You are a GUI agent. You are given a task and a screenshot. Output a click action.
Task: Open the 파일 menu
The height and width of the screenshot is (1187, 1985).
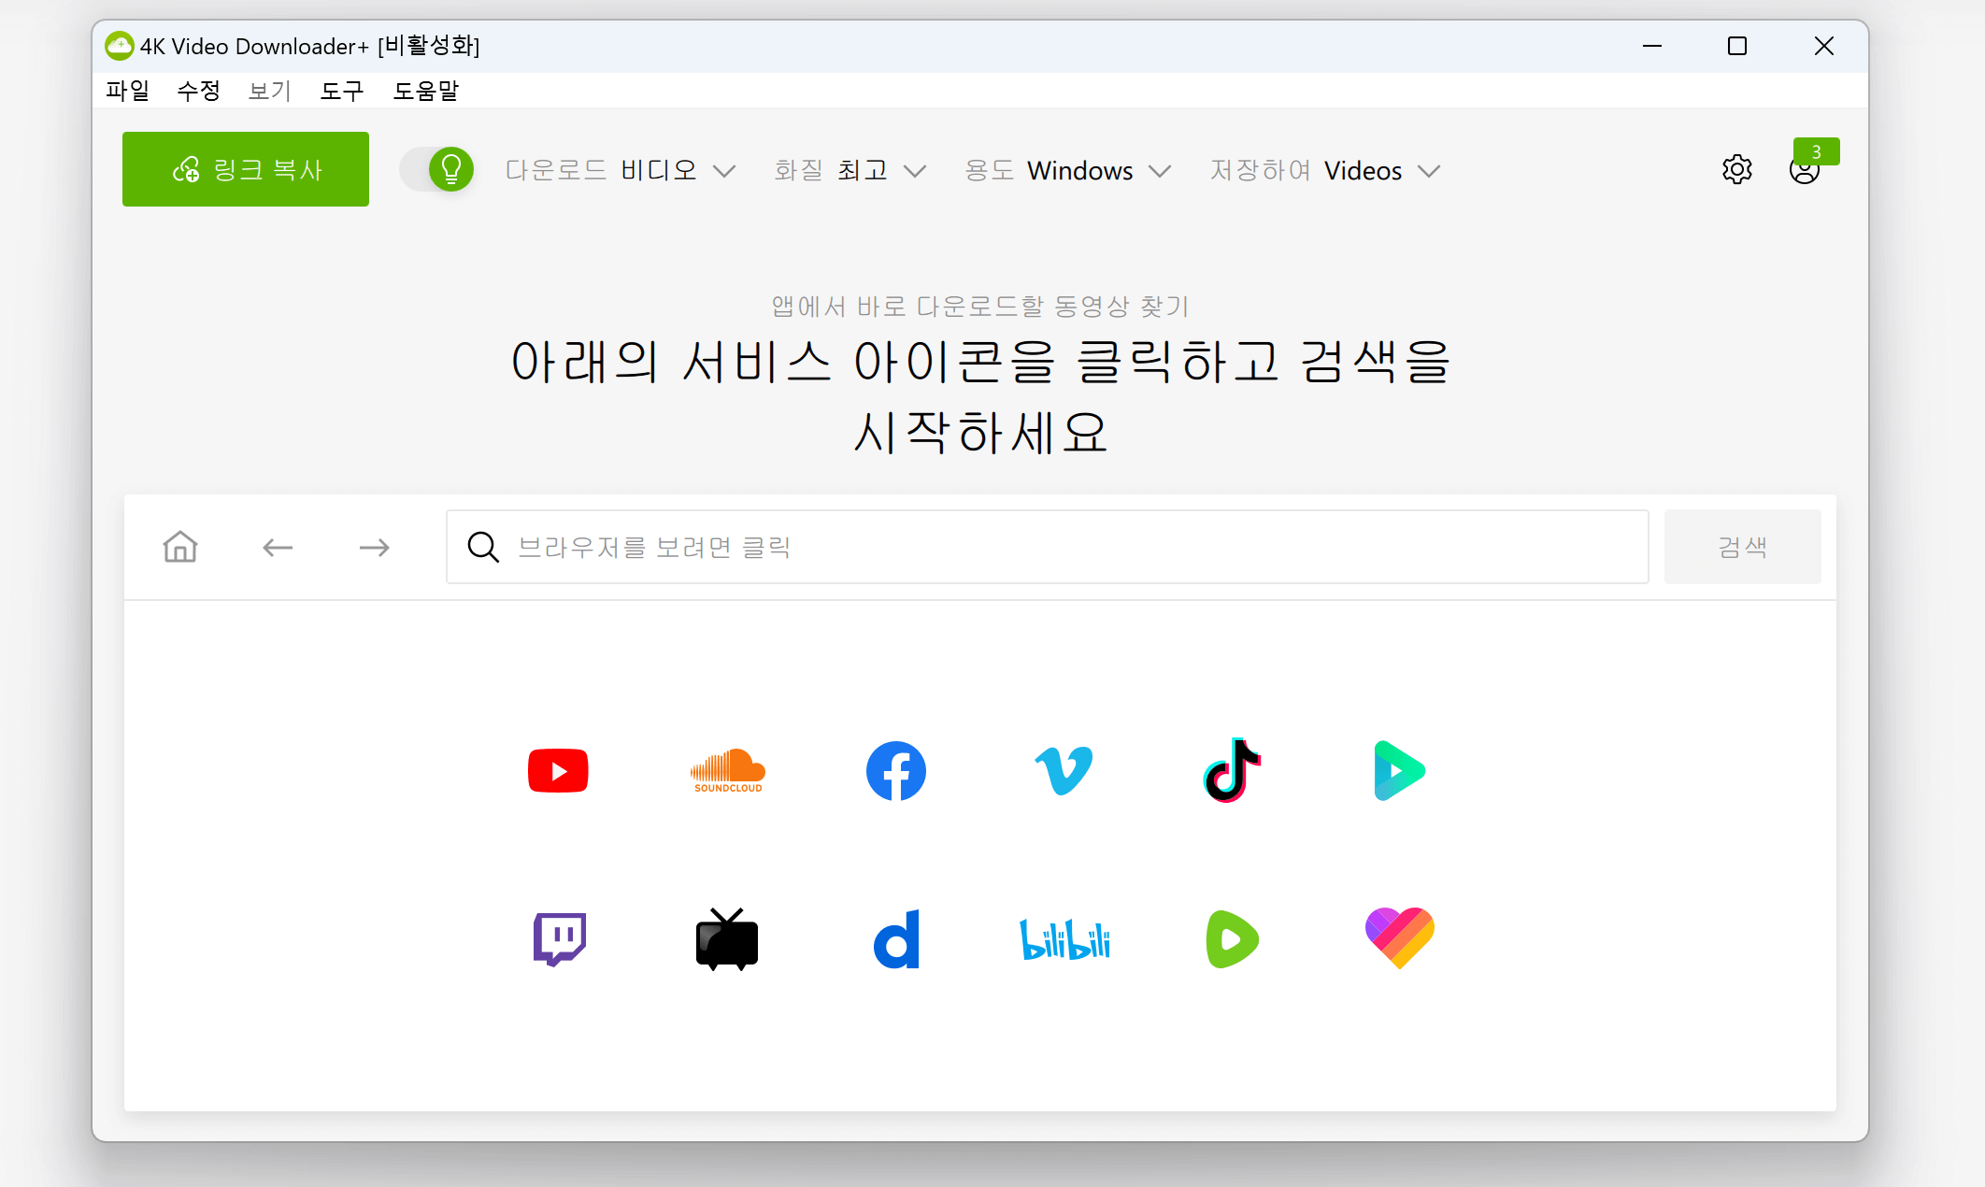[127, 91]
